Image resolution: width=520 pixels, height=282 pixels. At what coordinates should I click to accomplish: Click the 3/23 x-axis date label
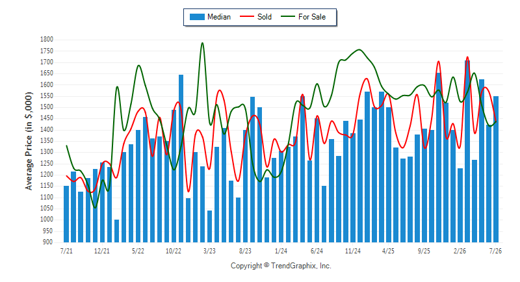pos(209,251)
